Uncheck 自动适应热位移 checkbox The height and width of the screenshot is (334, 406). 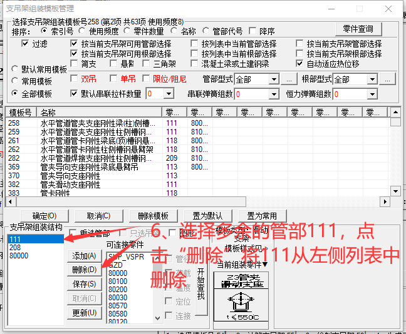tap(300, 64)
